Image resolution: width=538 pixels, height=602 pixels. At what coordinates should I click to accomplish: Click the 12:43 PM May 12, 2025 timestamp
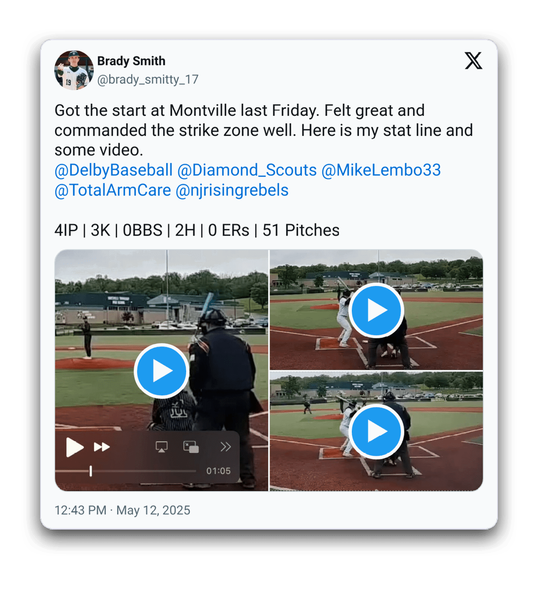(122, 510)
